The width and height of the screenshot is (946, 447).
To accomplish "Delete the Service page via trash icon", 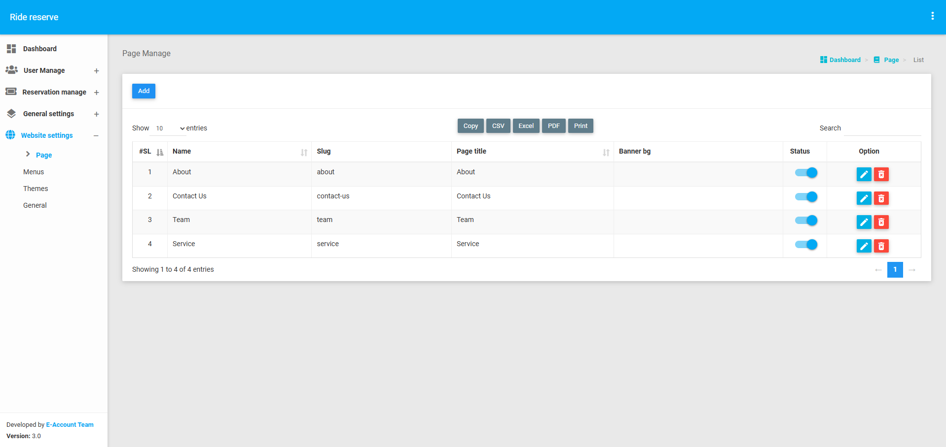I will coord(881,246).
